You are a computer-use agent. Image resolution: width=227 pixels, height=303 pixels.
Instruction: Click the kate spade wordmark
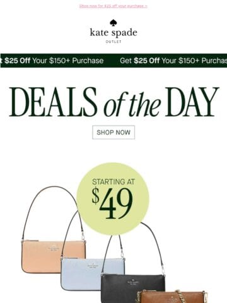(113, 33)
